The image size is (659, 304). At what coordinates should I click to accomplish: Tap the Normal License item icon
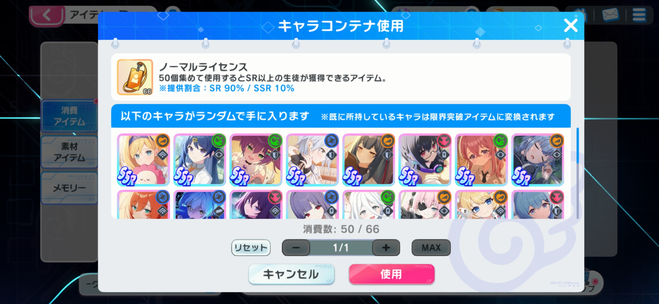135,77
